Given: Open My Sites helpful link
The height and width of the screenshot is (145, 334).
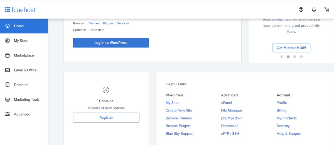Looking at the screenshot, I should (173, 103).
